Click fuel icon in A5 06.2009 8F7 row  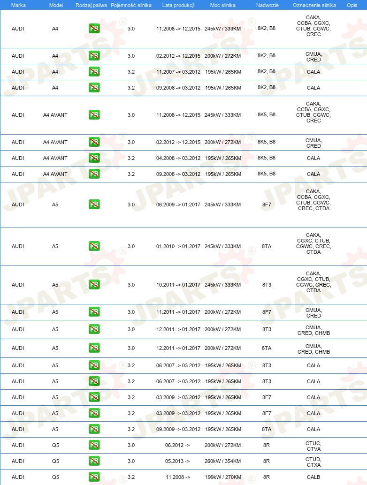pyautogui.click(x=94, y=205)
